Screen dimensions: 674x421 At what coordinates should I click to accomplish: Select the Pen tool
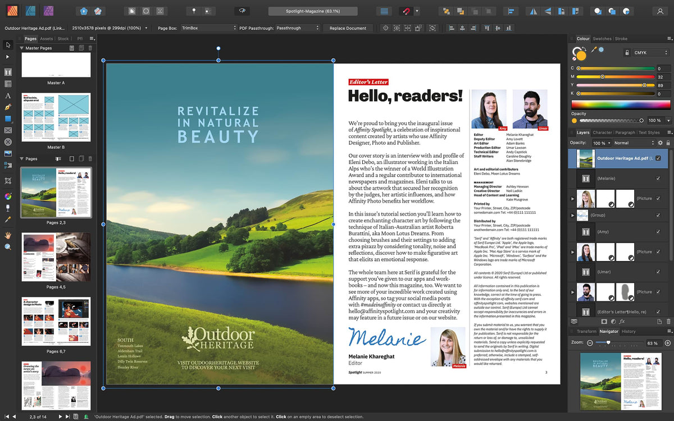click(x=8, y=107)
